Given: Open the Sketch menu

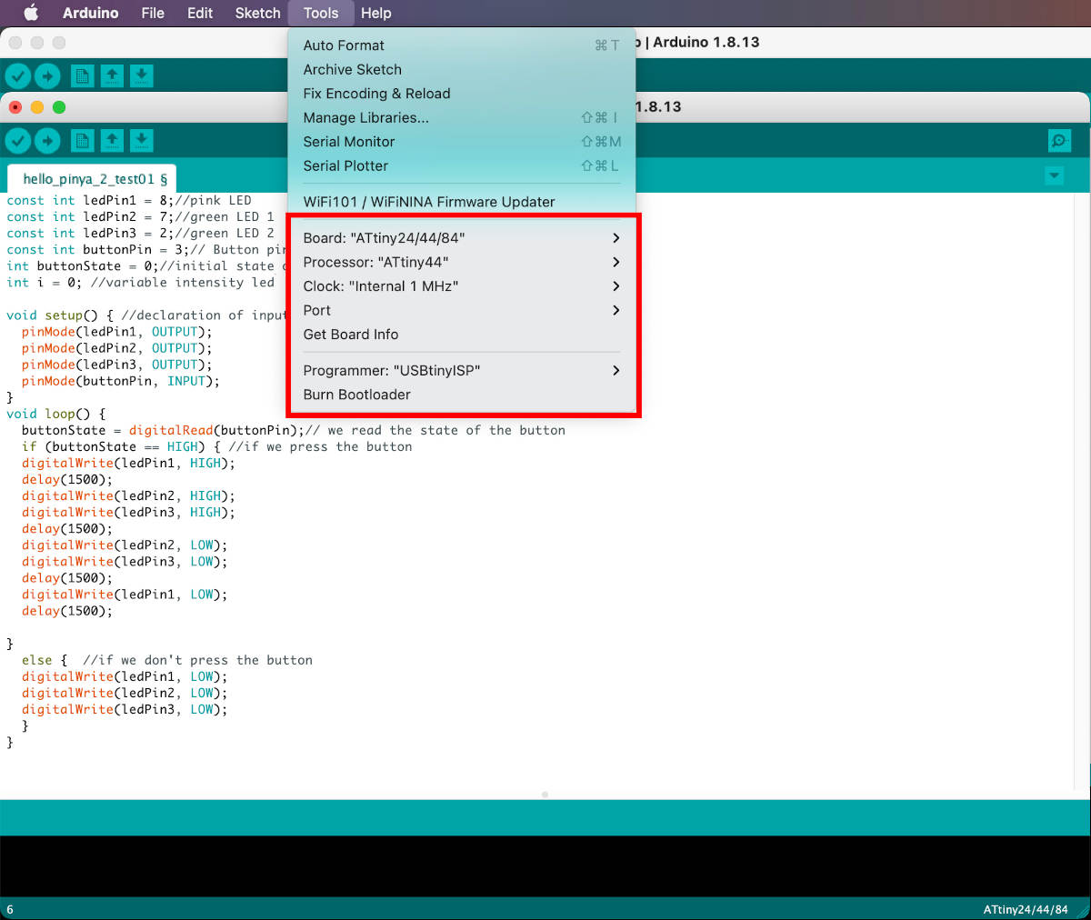Looking at the screenshot, I should tap(257, 13).
